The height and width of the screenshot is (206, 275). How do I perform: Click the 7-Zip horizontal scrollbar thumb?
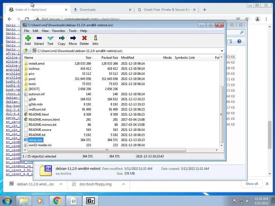tap(107, 150)
